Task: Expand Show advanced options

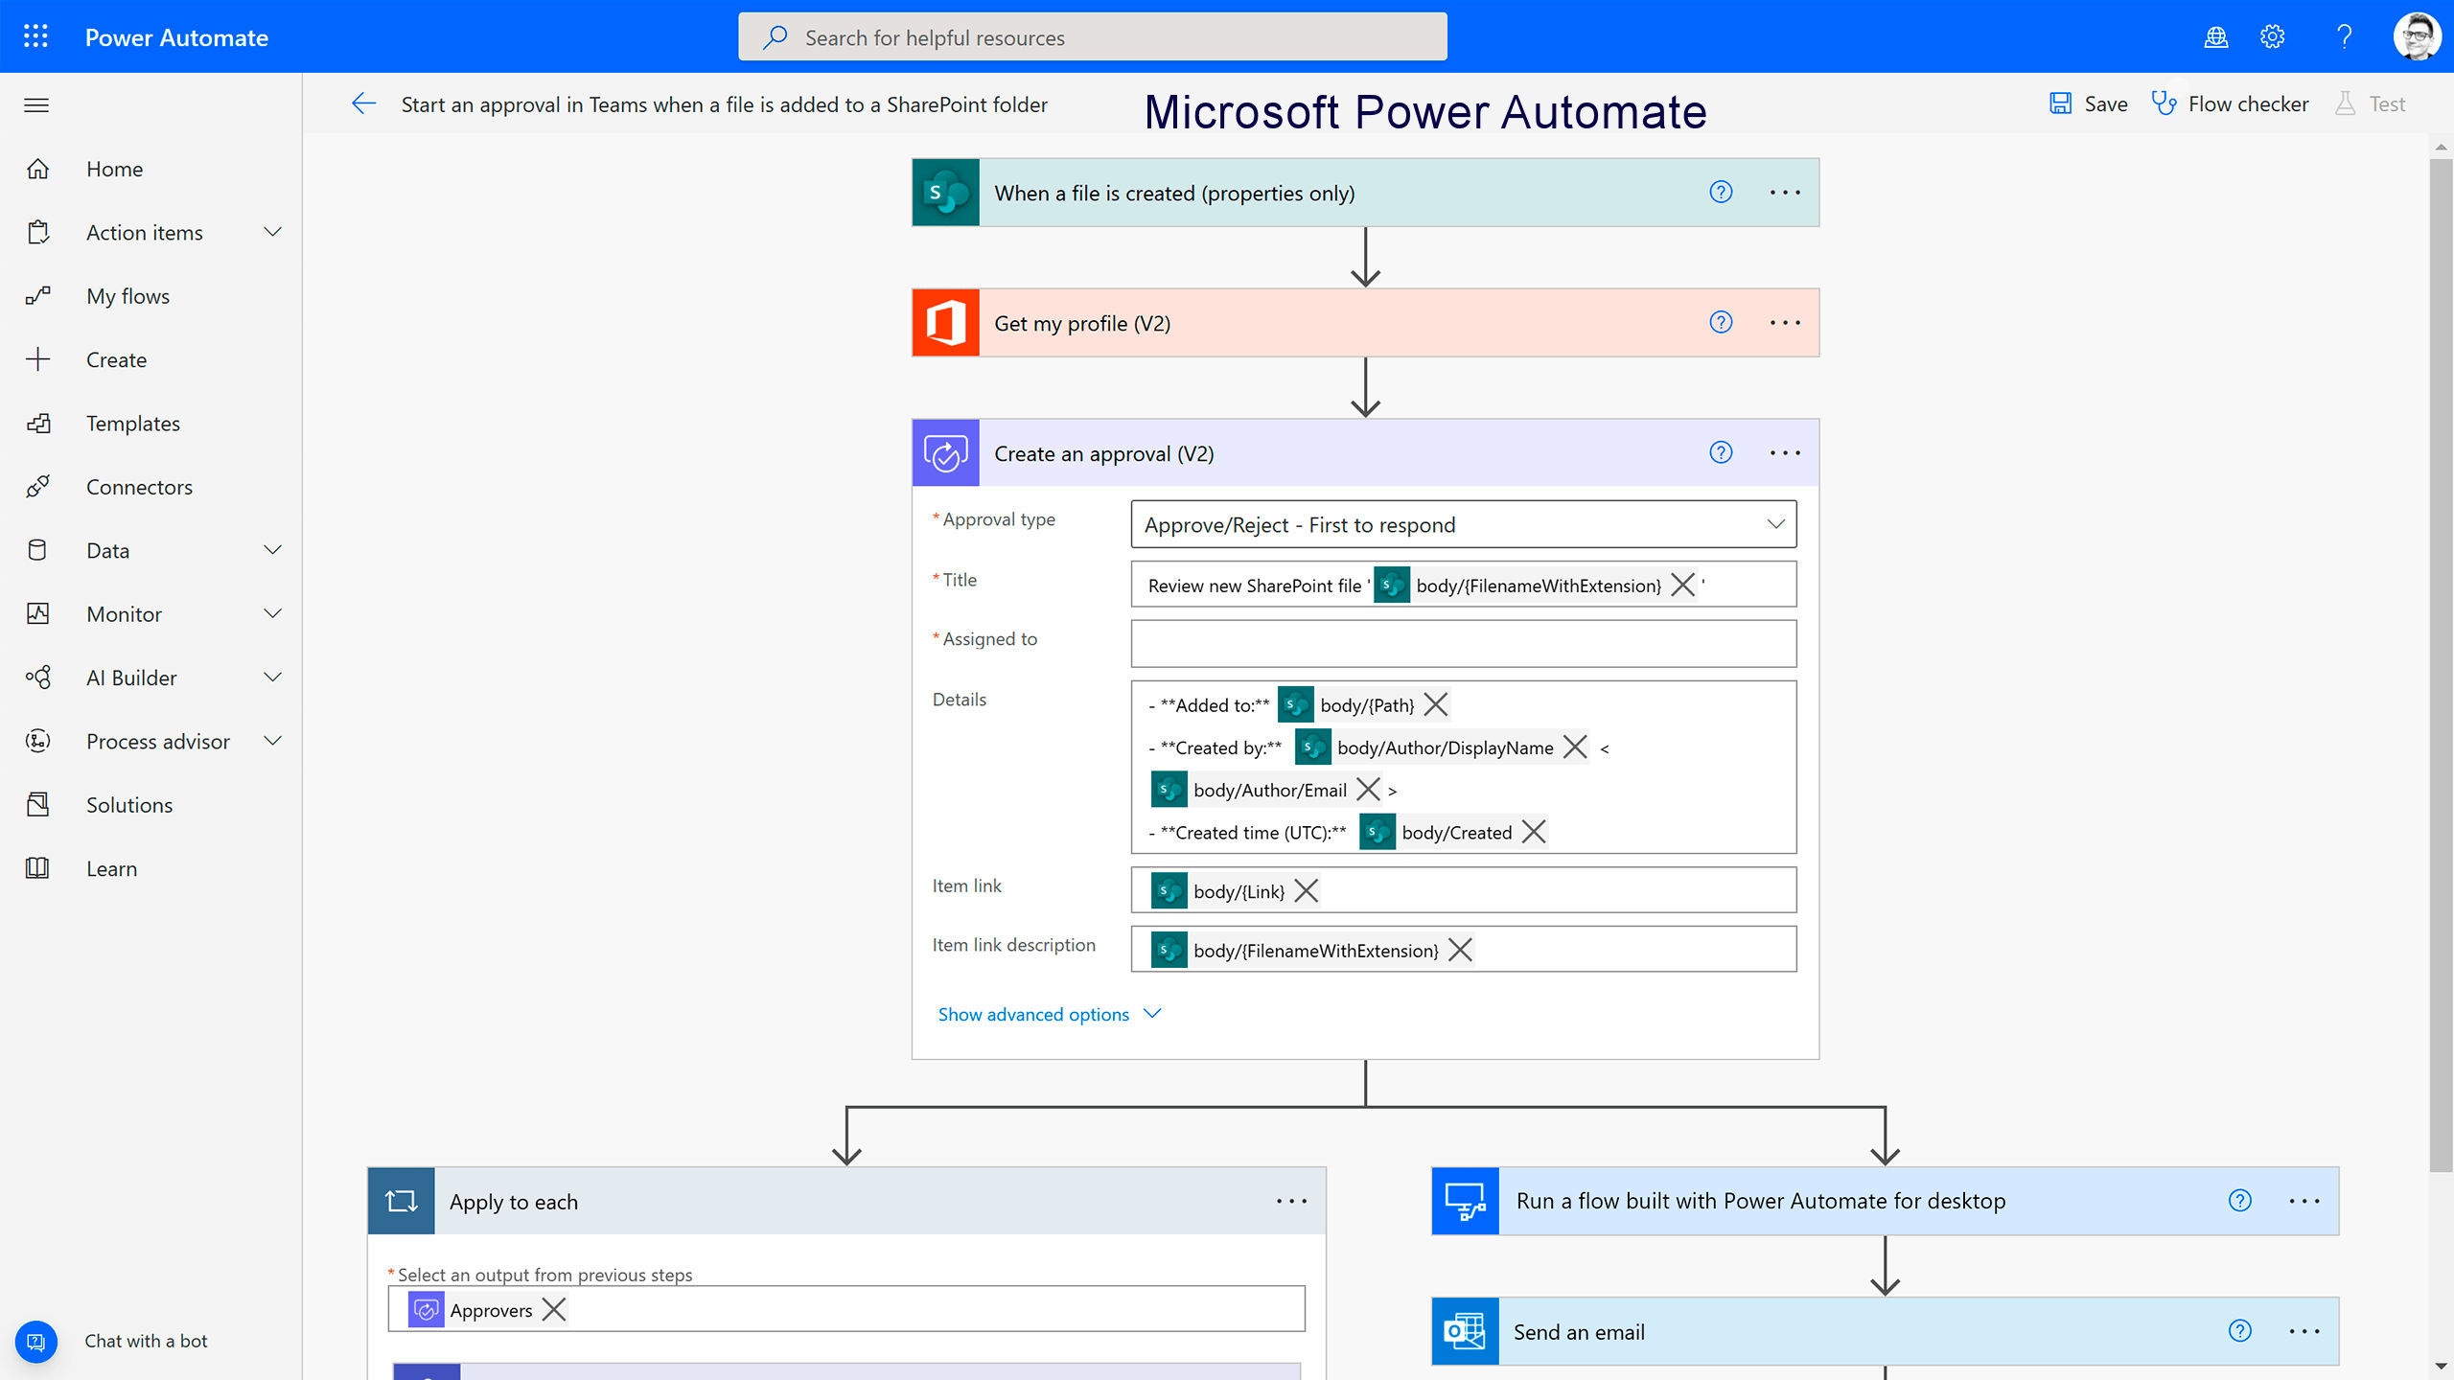Action: point(1050,1014)
